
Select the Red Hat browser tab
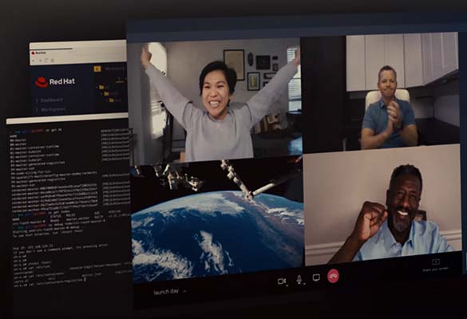tap(39, 53)
